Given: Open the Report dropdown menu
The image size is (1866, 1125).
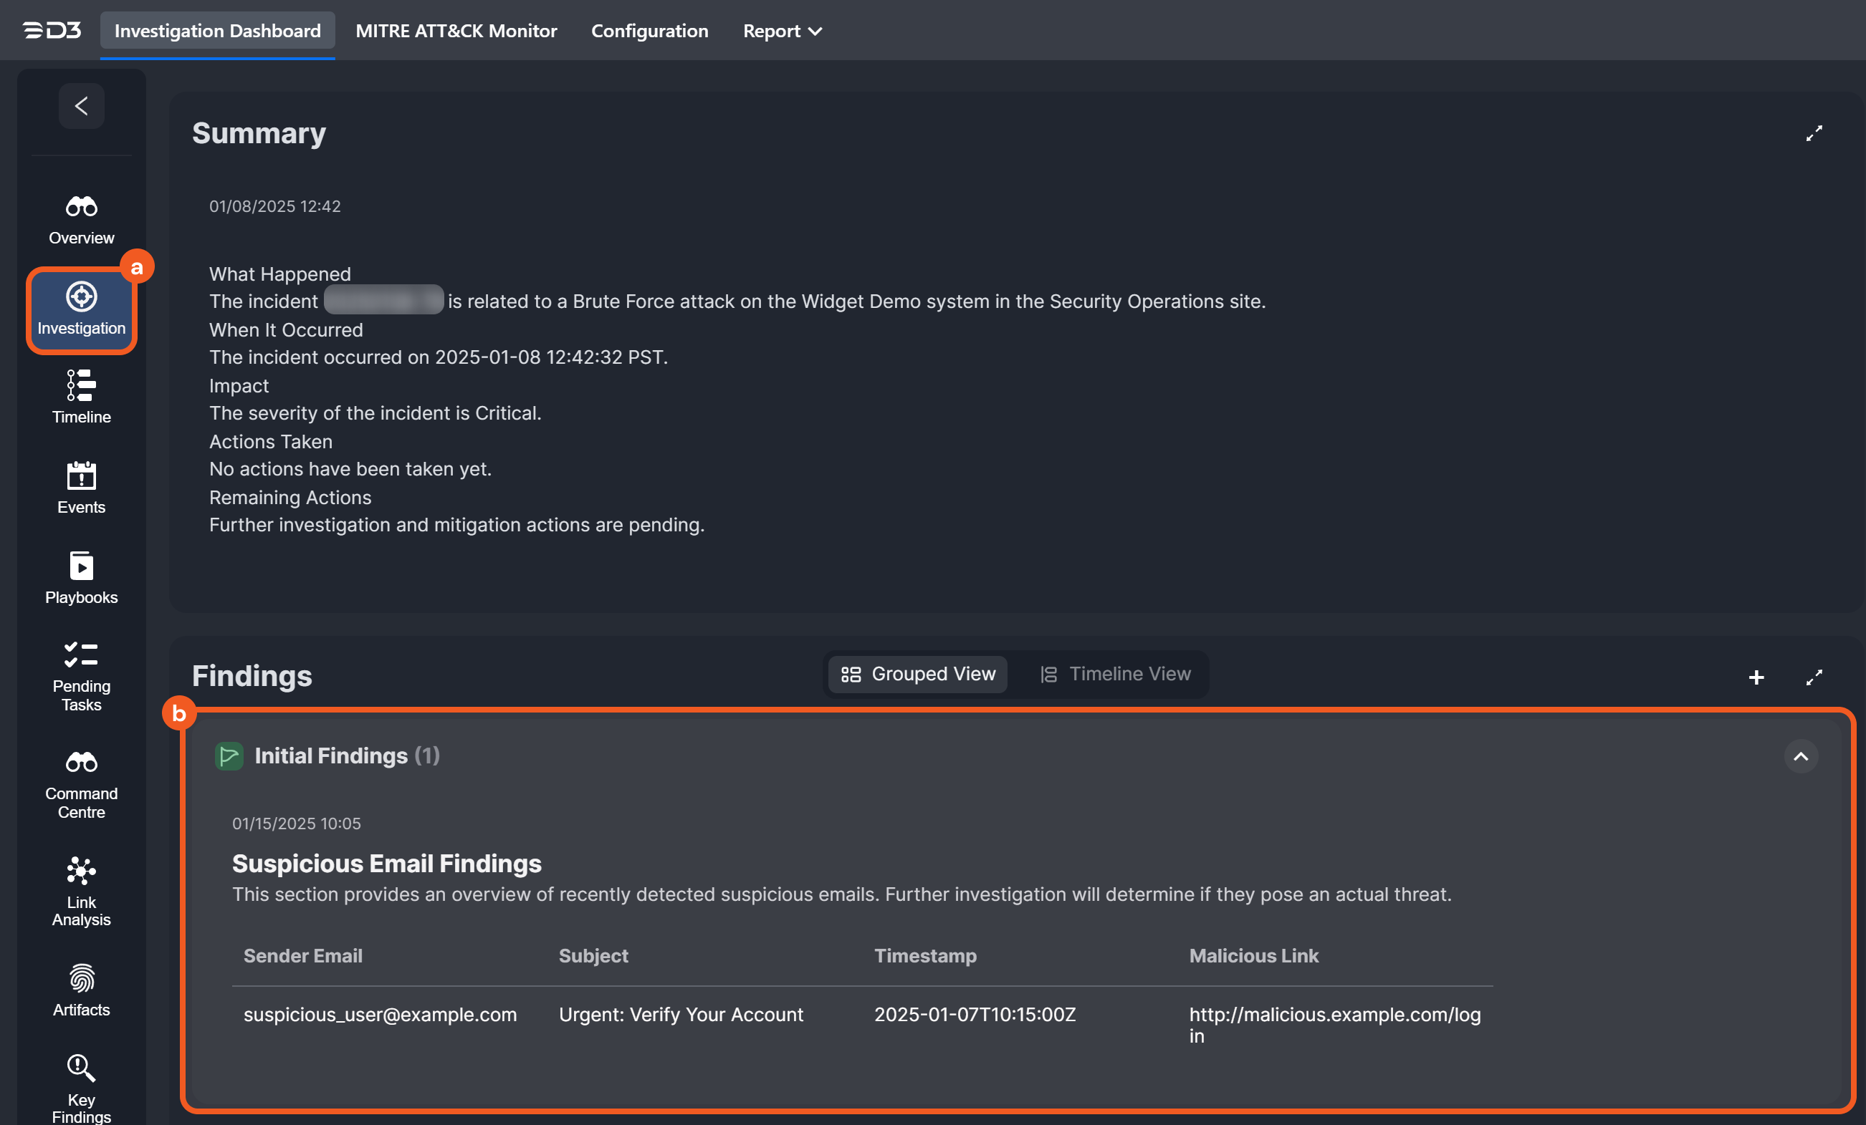Looking at the screenshot, I should coord(782,31).
